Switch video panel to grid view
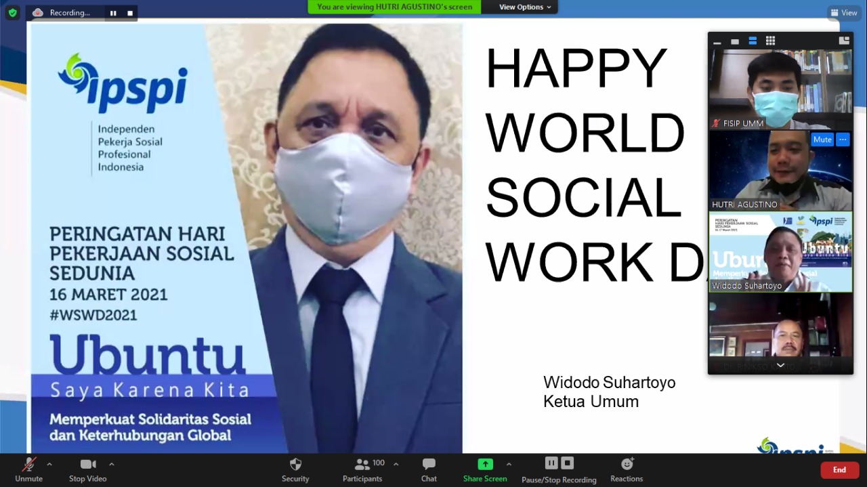This screenshot has width=867, height=487. [x=770, y=41]
